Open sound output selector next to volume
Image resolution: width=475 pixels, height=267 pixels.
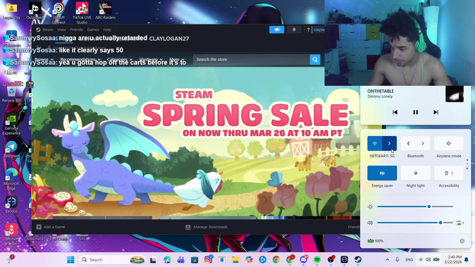[460, 223]
